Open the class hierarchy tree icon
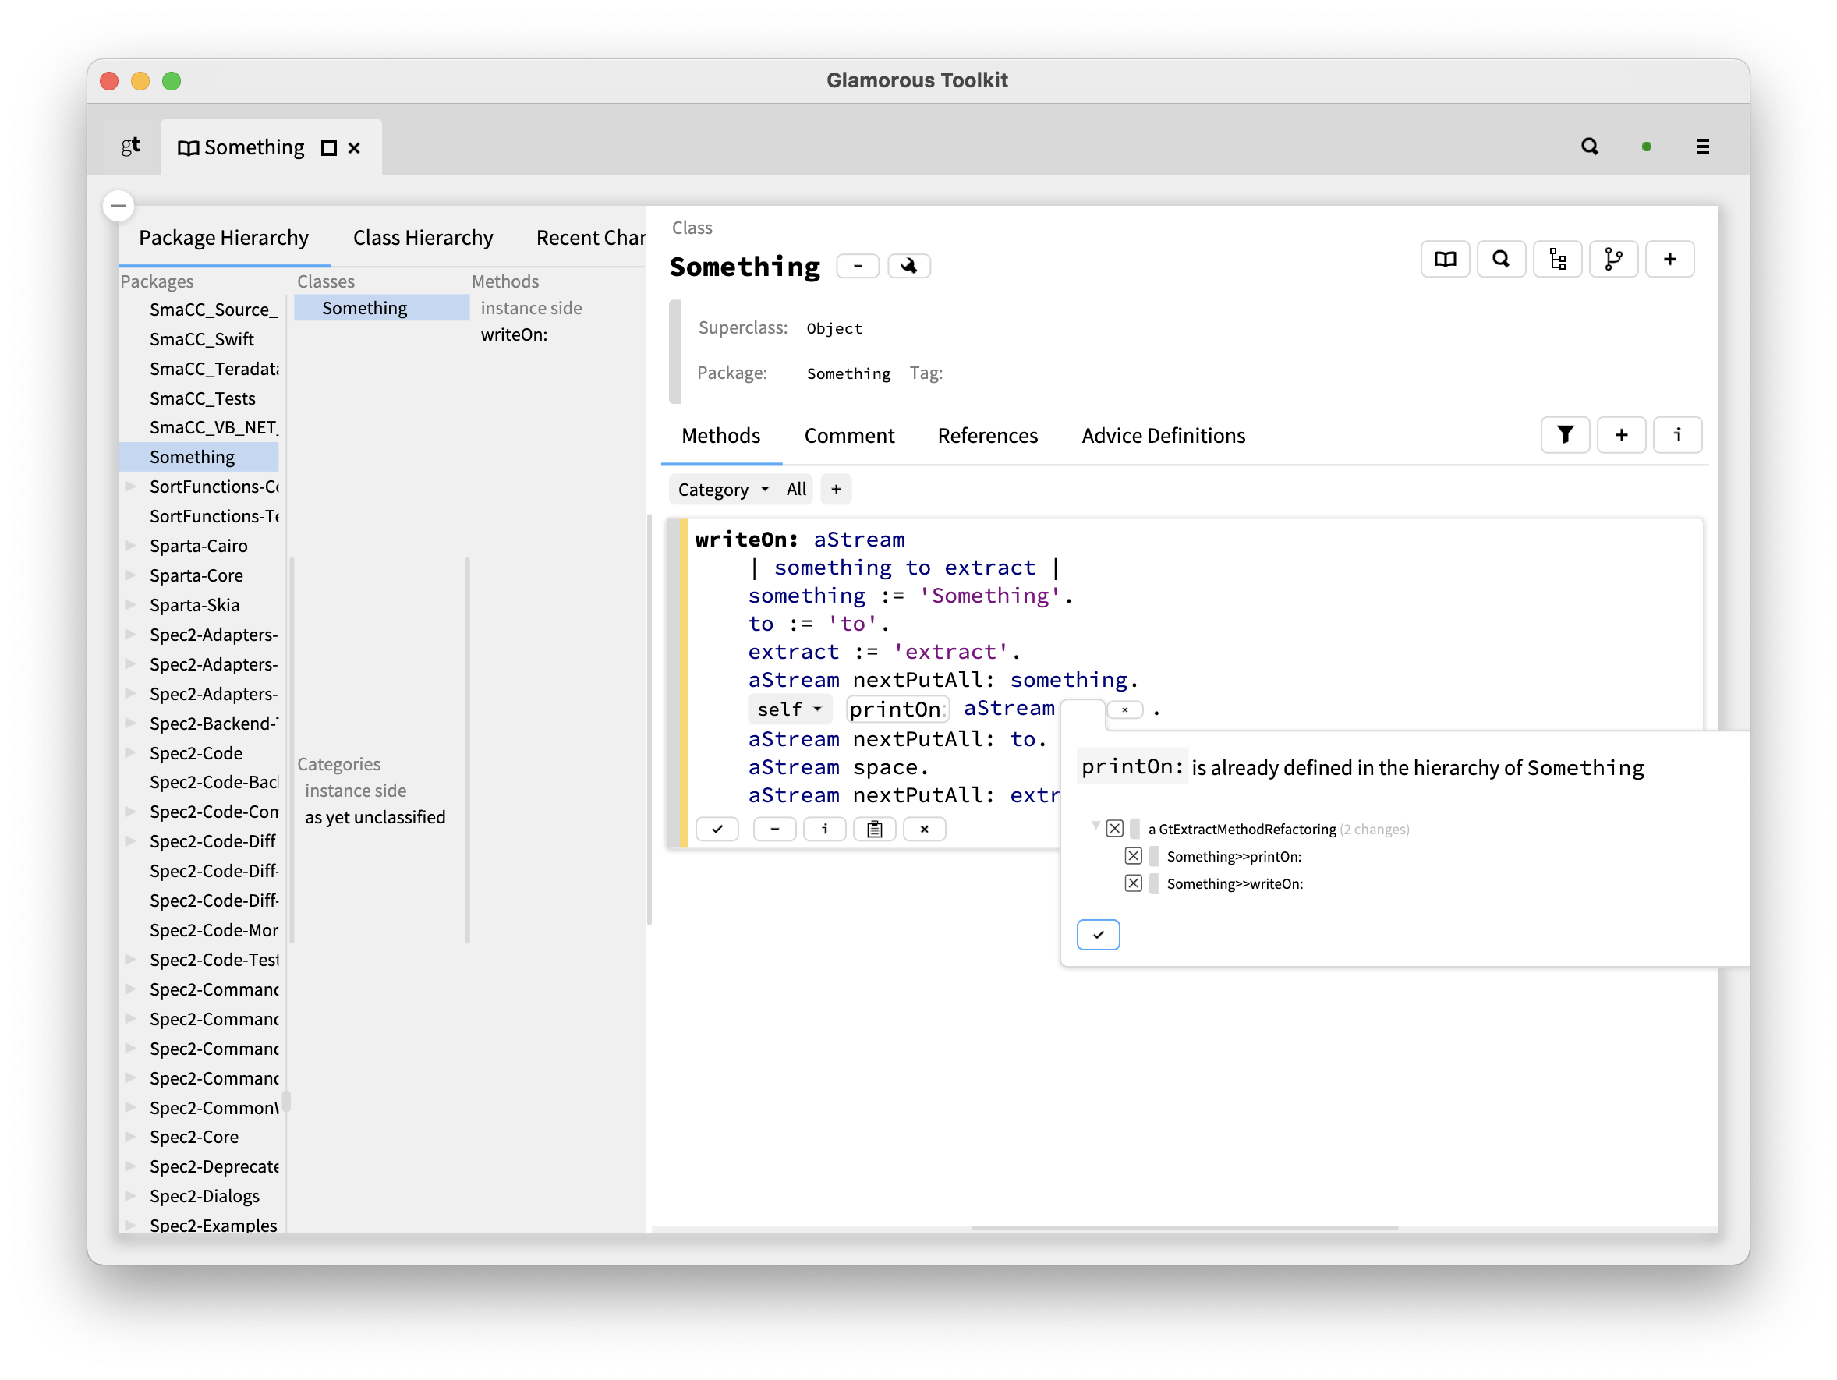This screenshot has width=1837, height=1380. coord(1558,258)
